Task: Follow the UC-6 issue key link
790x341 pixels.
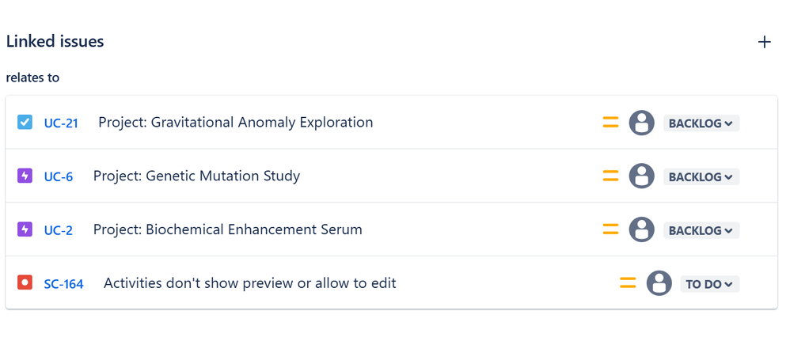Action: 59,176
